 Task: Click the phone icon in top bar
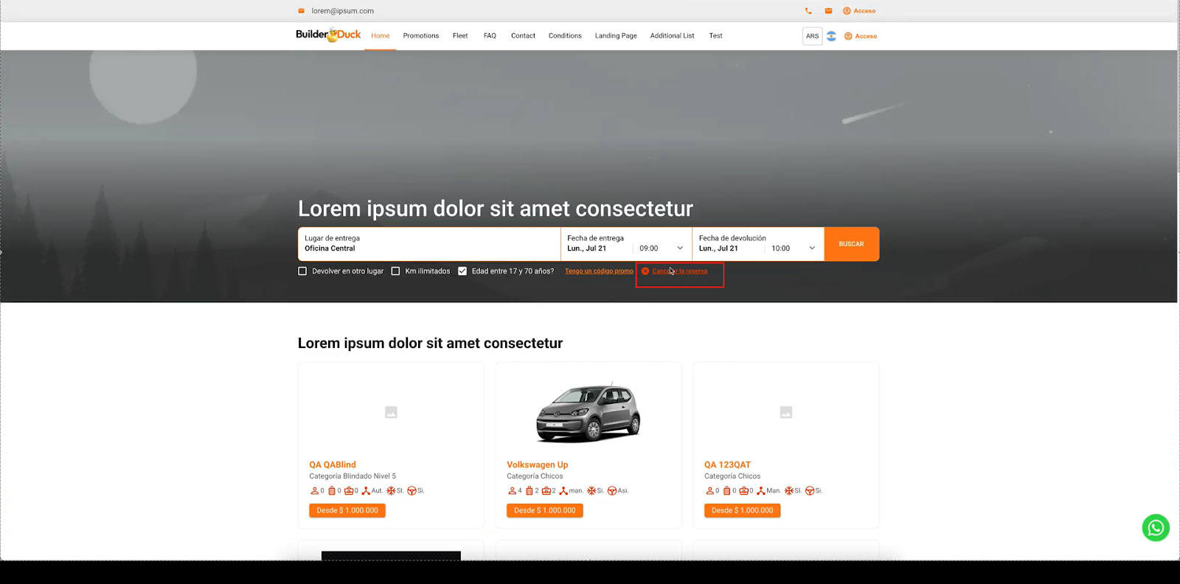tap(808, 11)
